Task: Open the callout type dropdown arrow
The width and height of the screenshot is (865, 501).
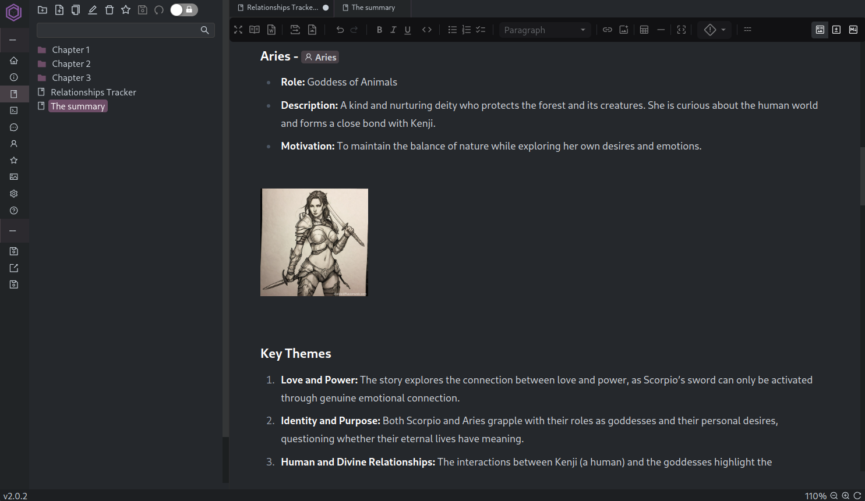Action: coord(722,30)
